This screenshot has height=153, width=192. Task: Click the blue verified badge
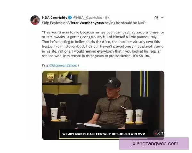point(70,18)
